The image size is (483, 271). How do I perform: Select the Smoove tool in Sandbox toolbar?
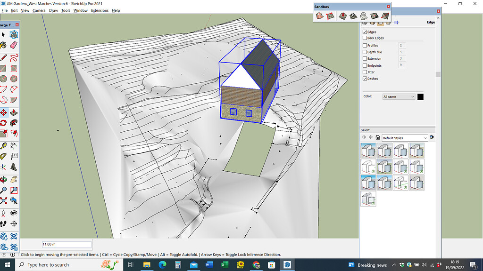pyautogui.click(x=343, y=16)
